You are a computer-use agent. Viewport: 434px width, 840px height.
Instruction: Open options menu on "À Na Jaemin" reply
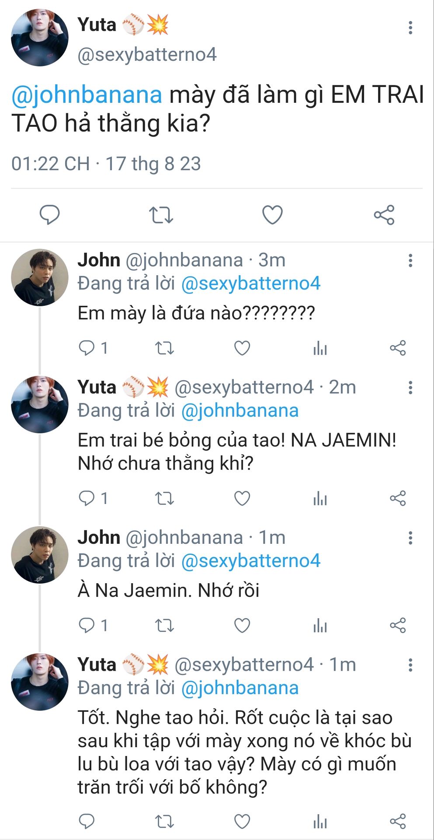(410, 538)
